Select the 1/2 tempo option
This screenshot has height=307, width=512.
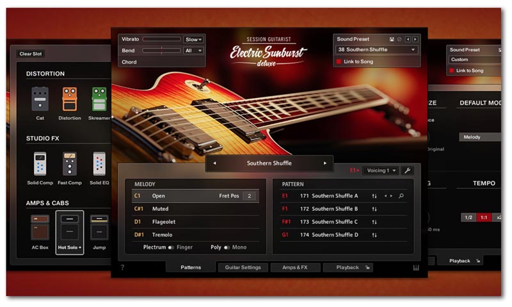(468, 217)
